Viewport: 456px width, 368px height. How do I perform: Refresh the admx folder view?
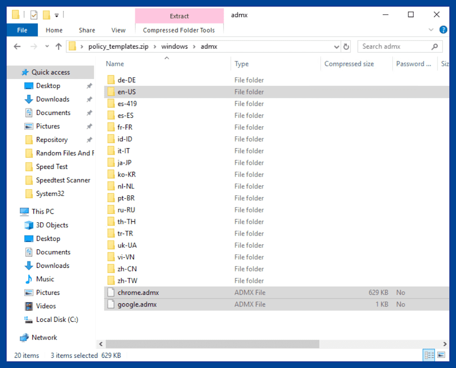point(347,46)
